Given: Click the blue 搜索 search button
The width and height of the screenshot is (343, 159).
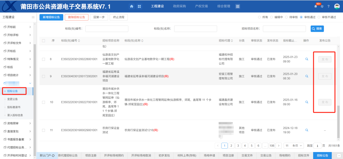Looking at the screenshot, I should [x=317, y=29].
